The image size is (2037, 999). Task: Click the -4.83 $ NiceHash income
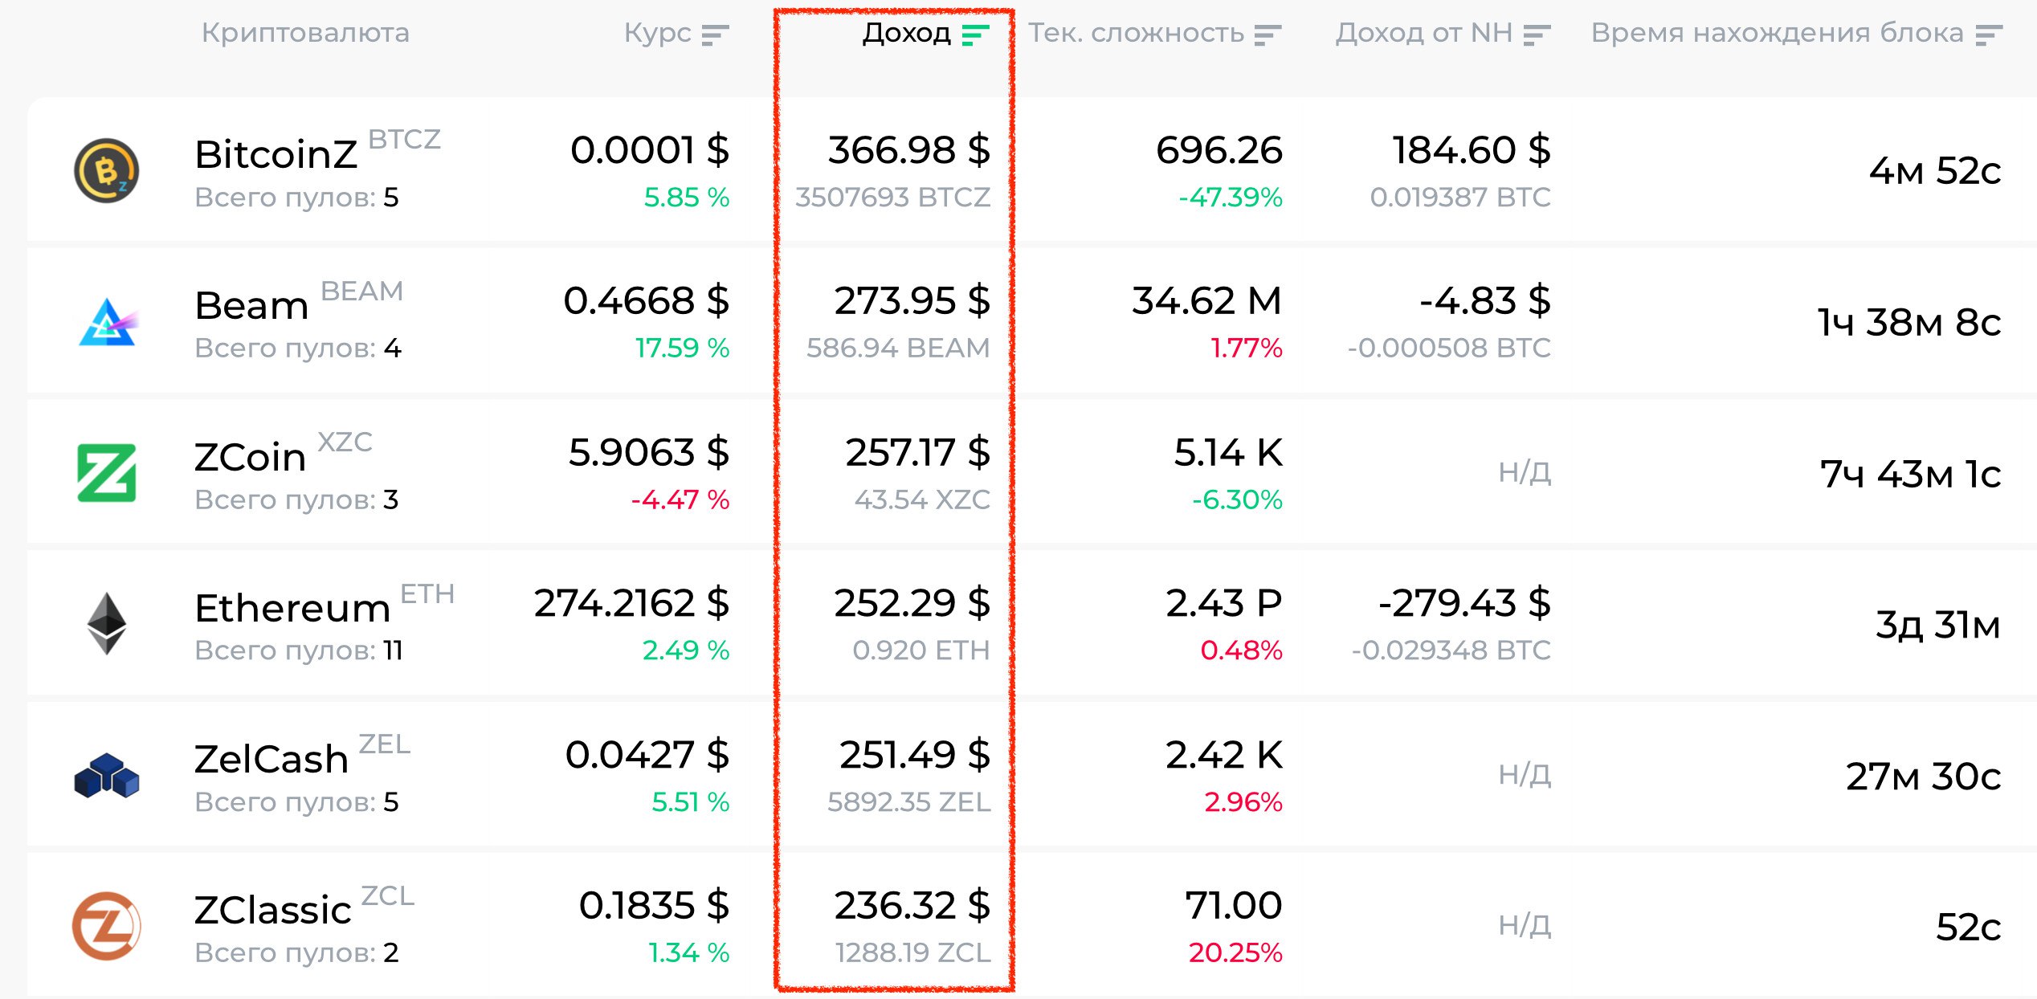(1485, 301)
